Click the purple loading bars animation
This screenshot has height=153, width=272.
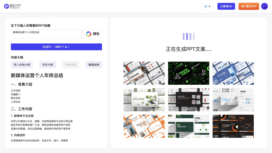click(x=188, y=36)
